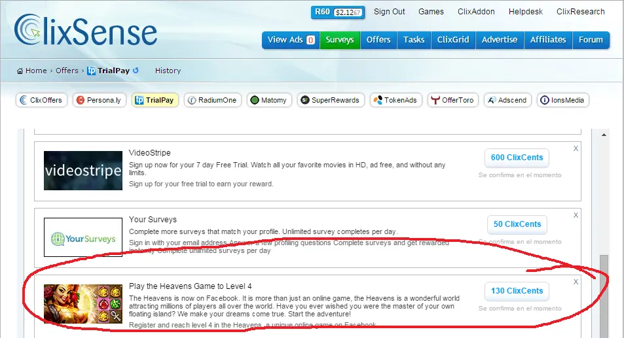Click the View Ads counter badge
The image size is (624, 338).
(311, 40)
